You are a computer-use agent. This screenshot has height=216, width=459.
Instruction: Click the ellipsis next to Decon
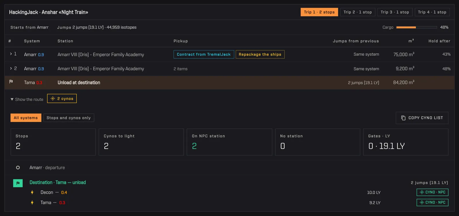point(57,192)
